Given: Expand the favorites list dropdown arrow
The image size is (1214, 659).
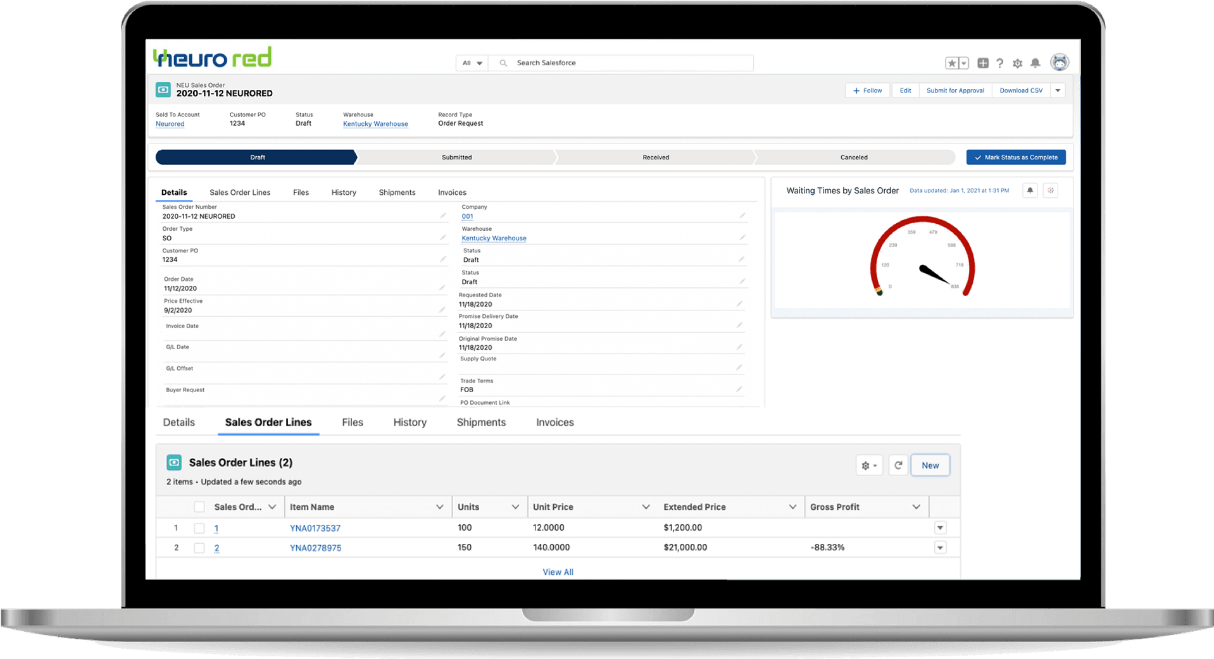Looking at the screenshot, I should pyautogui.click(x=963, y=63).
